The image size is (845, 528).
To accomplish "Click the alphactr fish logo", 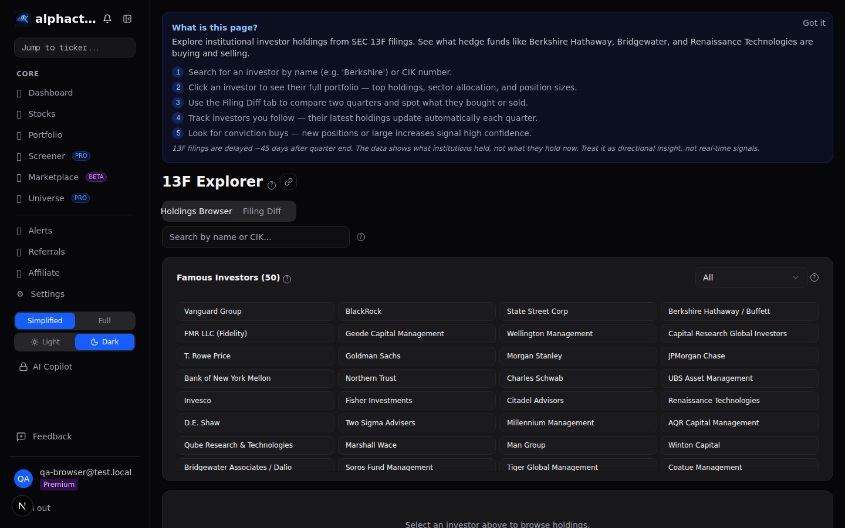I will [22, 18].
